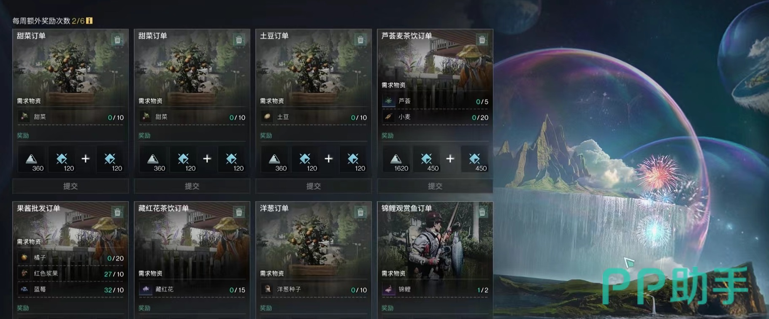Click the 1620 reward icon in 芦荟麦茶饮订单
769x319 pixels.
coord(396,159)
